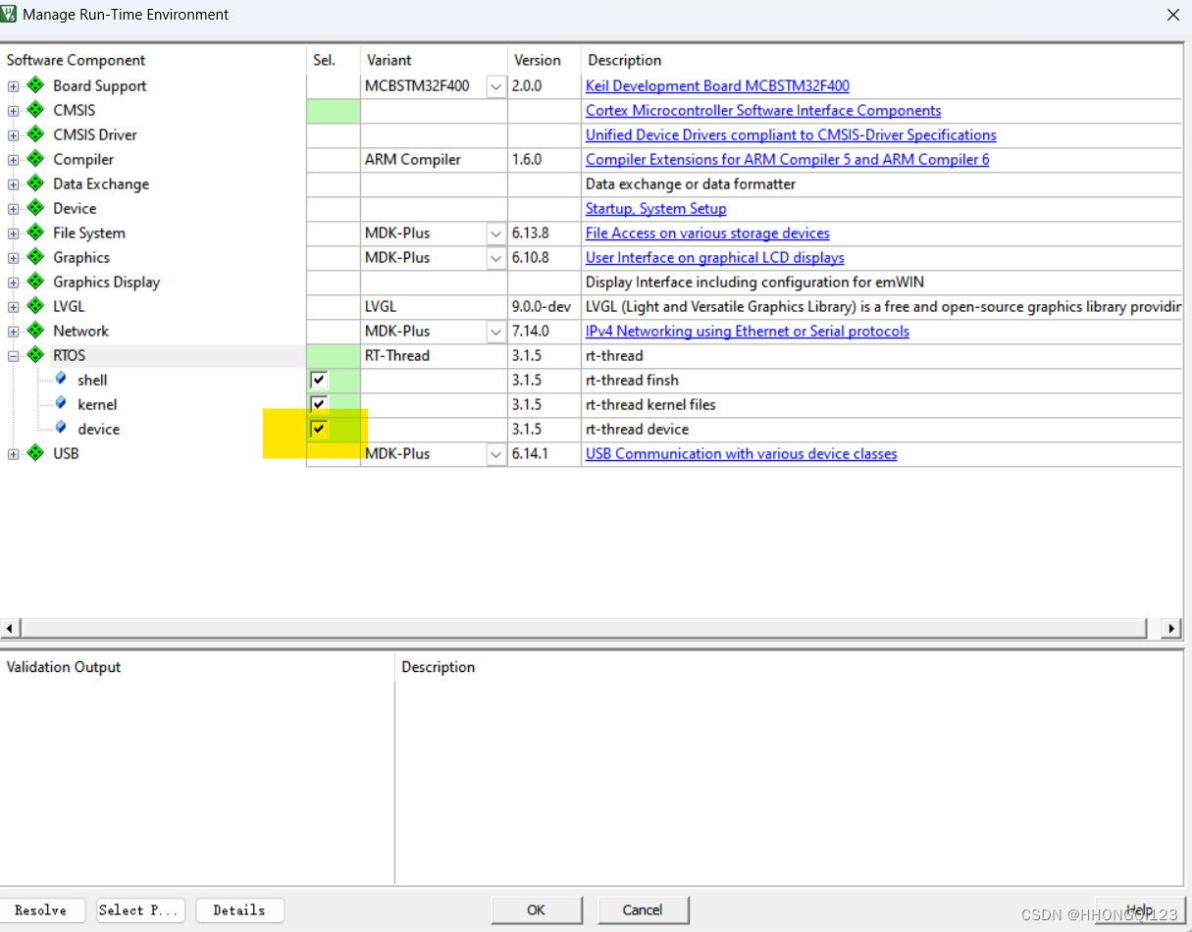Viewport: 1192px width, 932px height.
Task: Open USB Communication with device classes link
Action: click(741, 454)
